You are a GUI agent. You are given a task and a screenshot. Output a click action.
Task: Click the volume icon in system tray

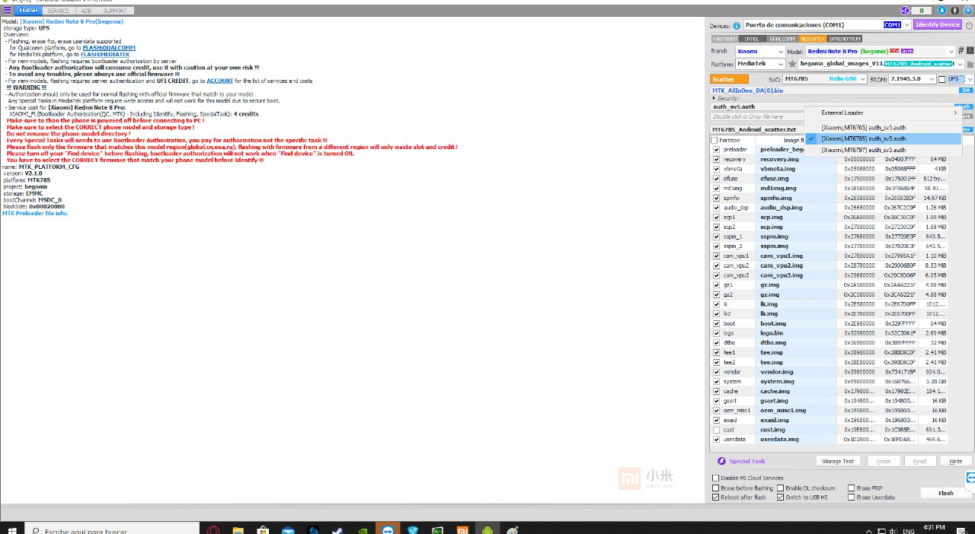pos(894,530)
